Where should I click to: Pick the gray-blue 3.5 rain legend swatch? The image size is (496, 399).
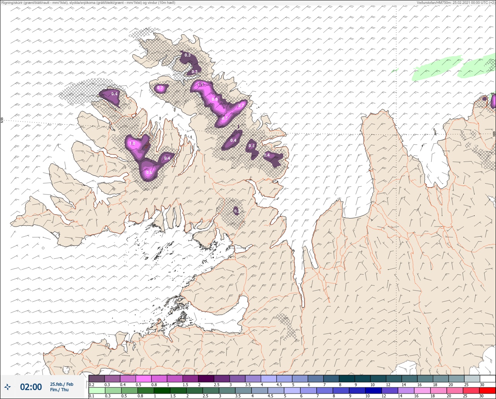click(243, 390)
